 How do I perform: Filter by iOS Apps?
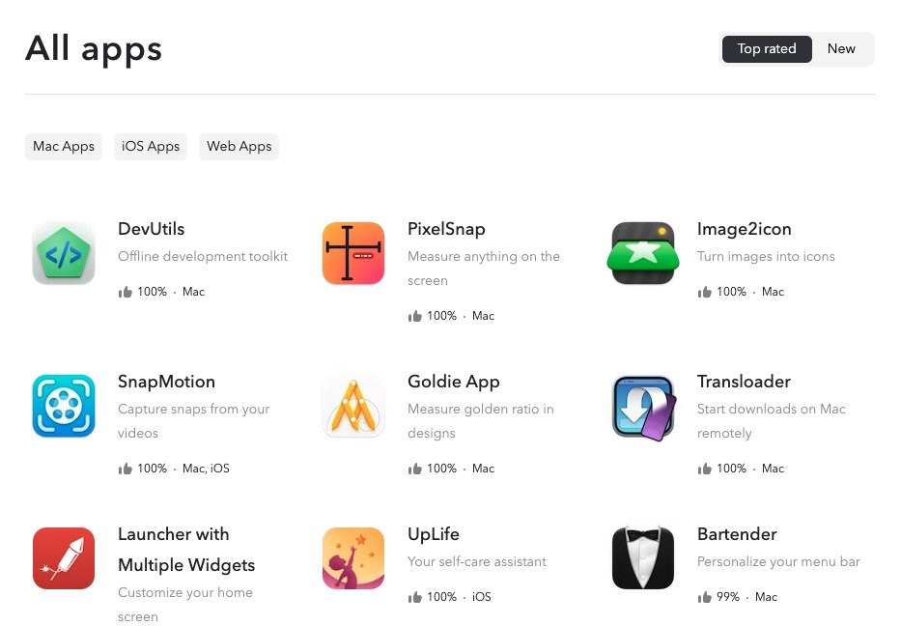151,147
